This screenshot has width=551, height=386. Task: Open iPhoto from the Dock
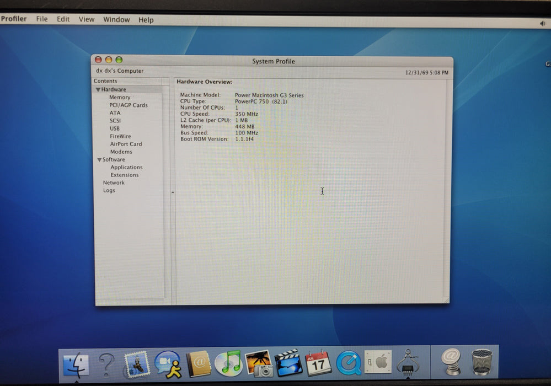(259, 363)
